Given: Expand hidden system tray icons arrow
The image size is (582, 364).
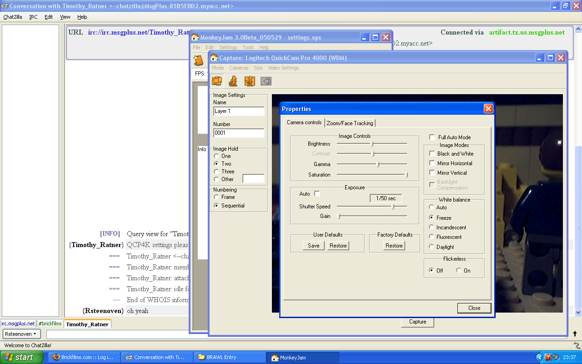Looking at the screenshot, I should click(x=540, y=357).
